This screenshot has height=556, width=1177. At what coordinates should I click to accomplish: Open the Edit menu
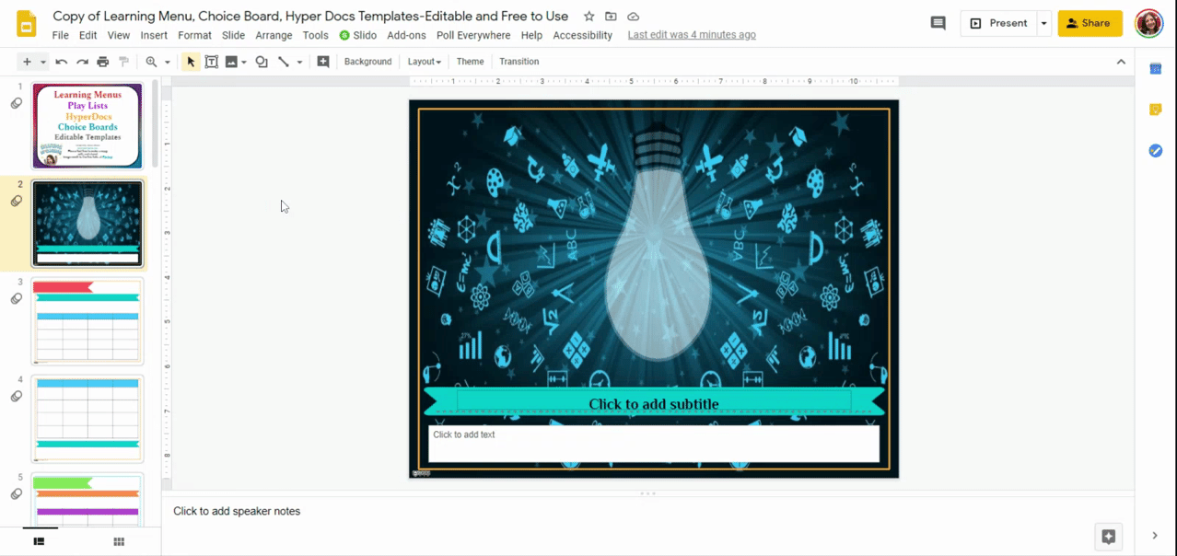[87, 35]
